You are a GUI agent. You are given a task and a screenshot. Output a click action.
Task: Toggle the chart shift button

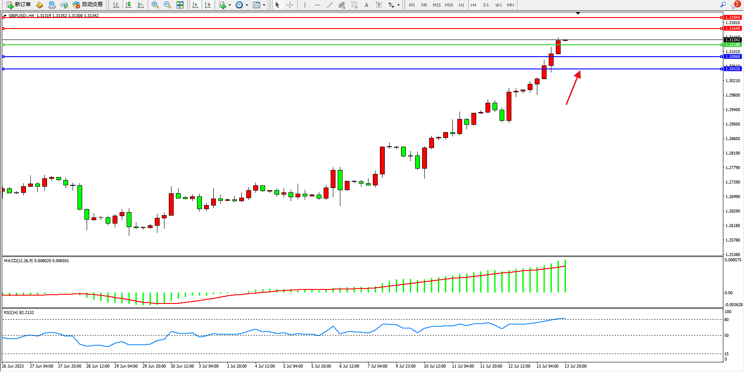[x=208, y=5]
